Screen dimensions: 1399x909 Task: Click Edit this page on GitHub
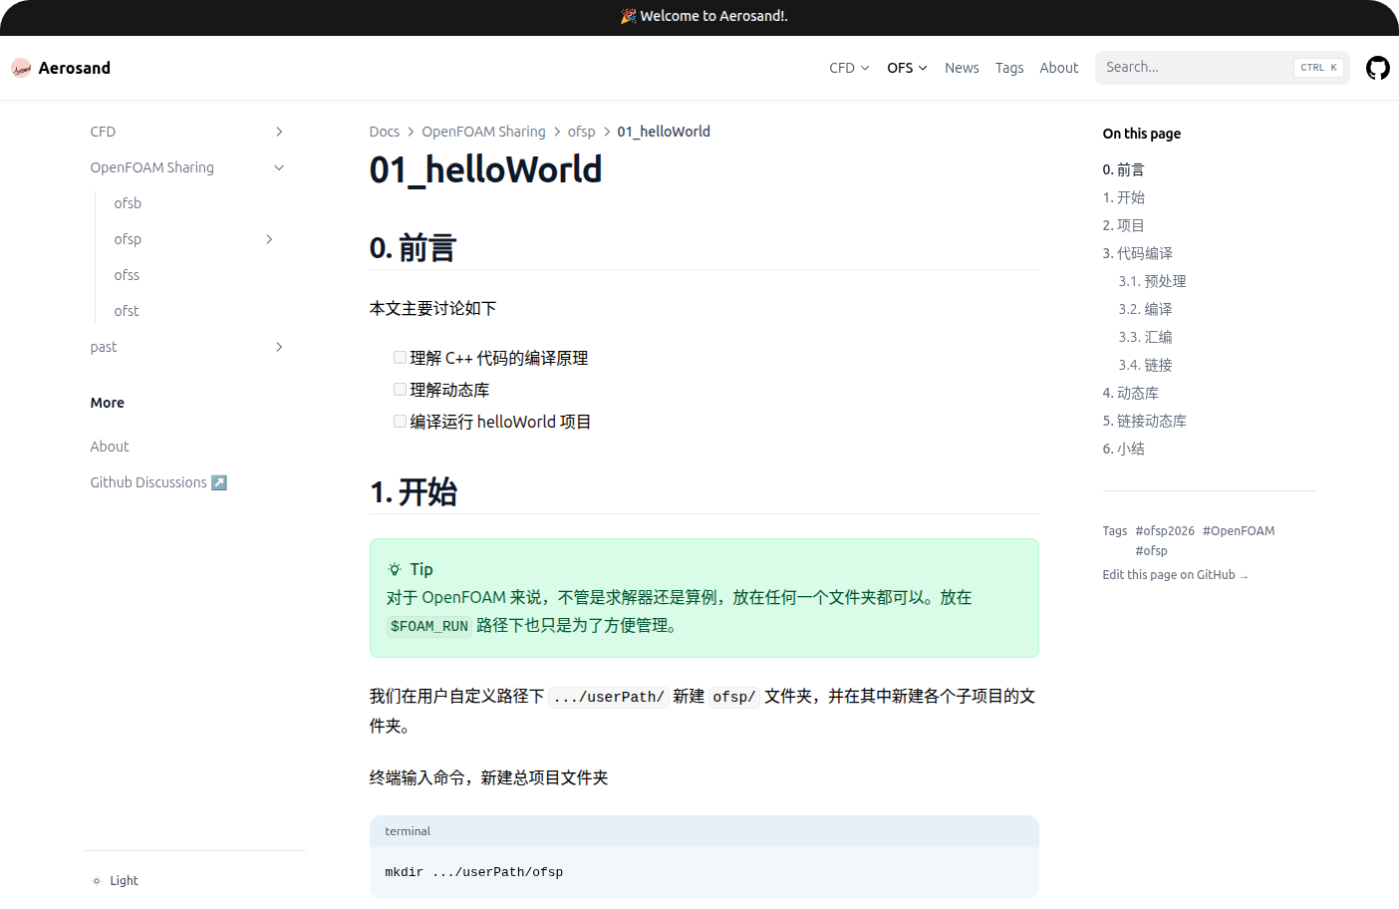coord(1174,575)
